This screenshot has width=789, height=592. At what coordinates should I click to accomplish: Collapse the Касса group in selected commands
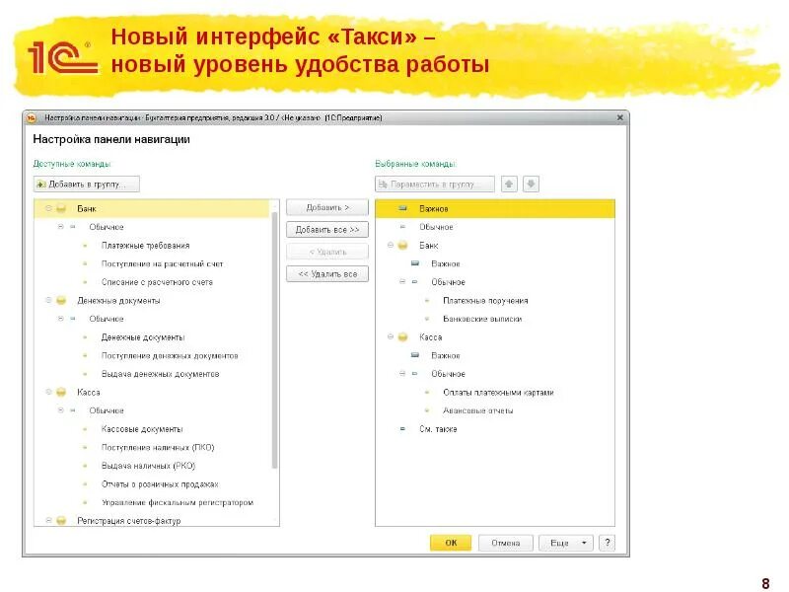391,336
